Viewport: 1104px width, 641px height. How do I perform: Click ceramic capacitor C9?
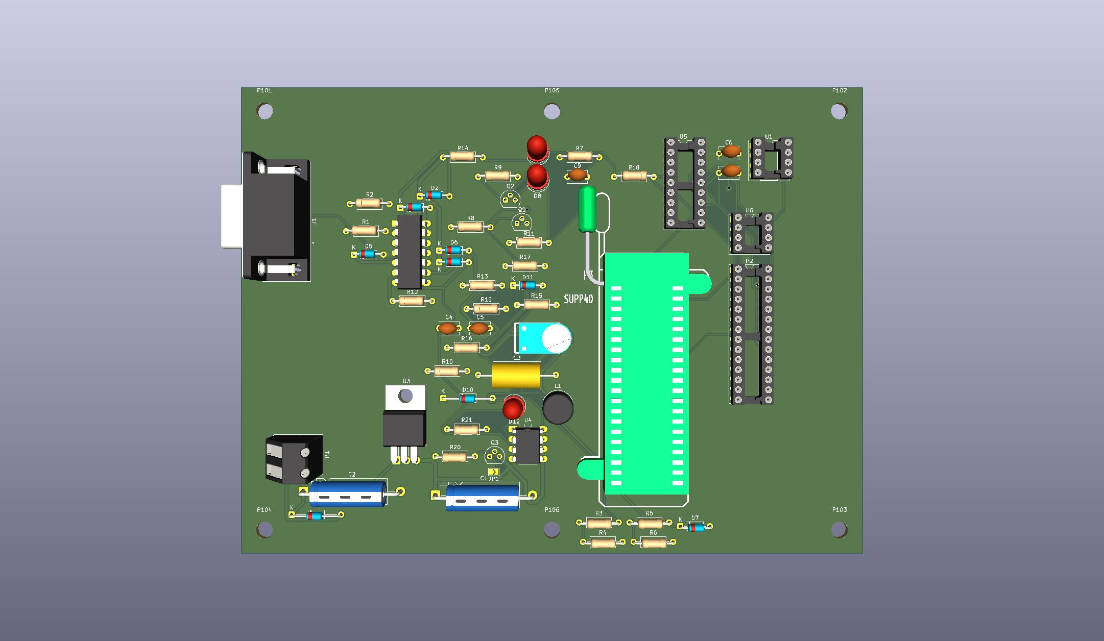pos(577,175)
